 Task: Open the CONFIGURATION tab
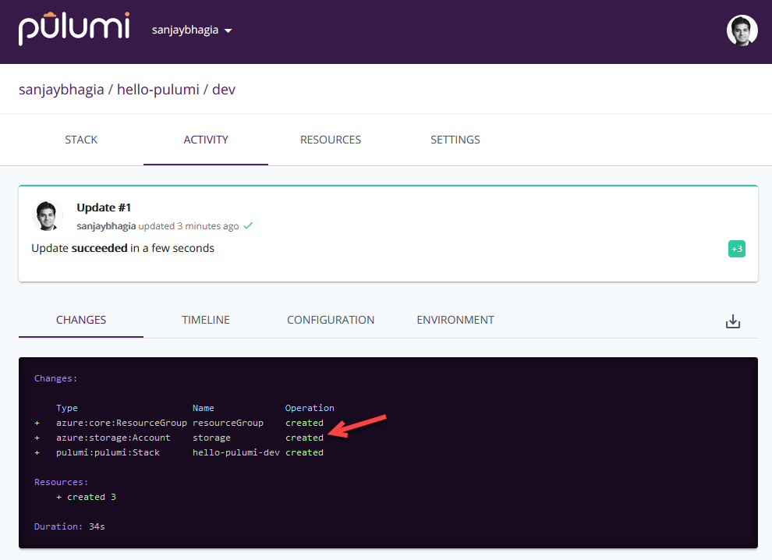[x=331, y=320]
